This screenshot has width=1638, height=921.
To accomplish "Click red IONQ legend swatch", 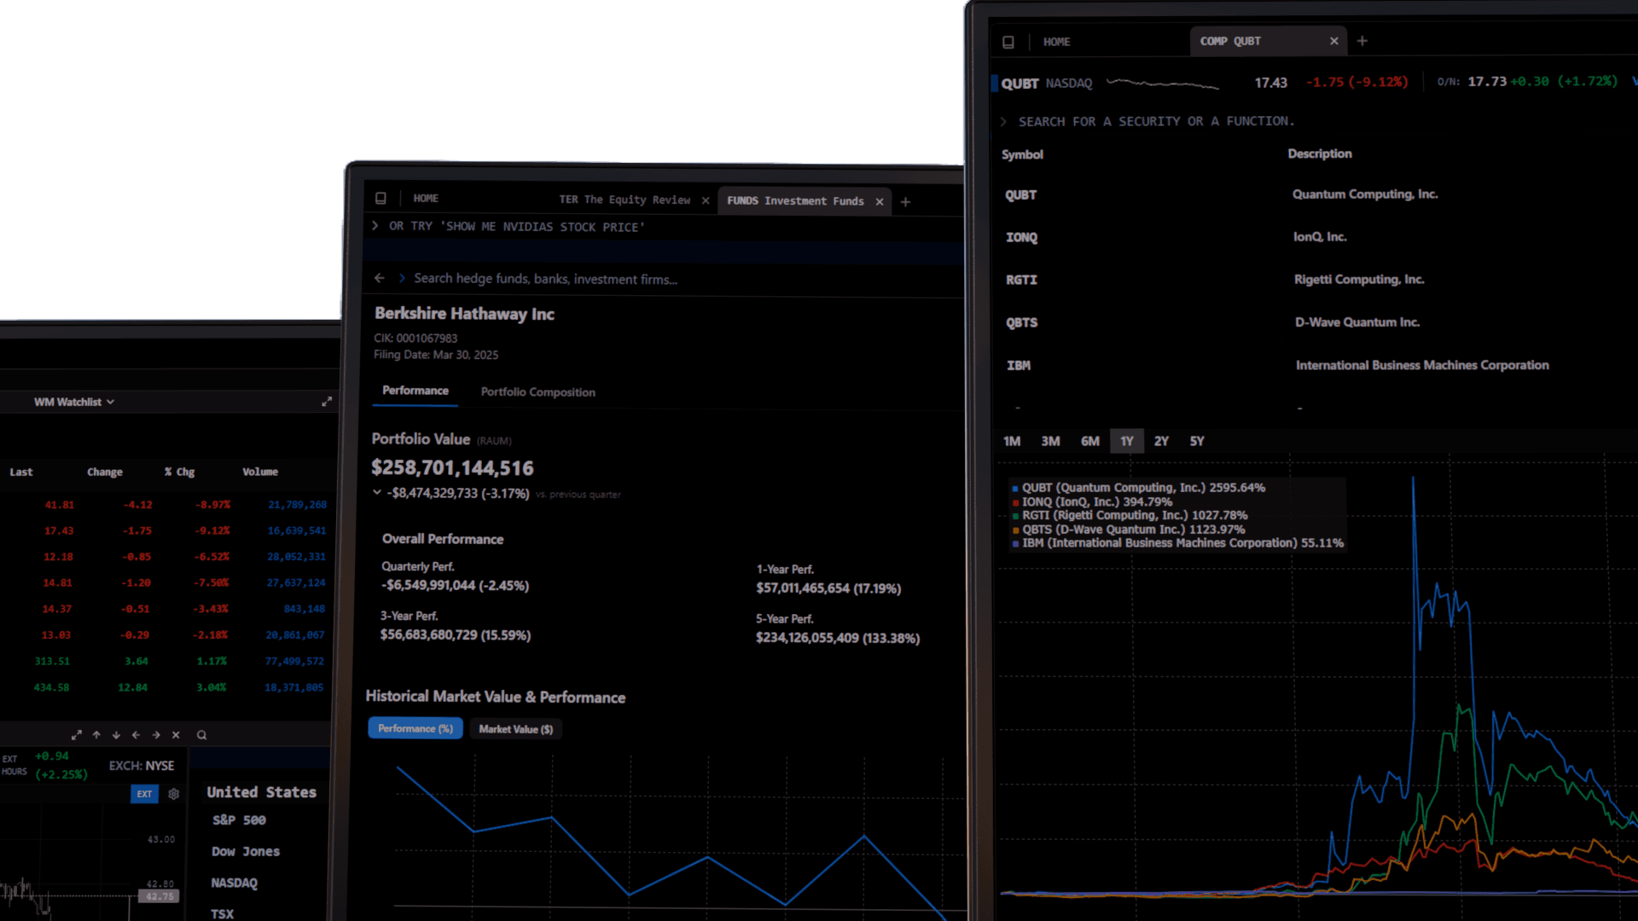I will [1015, 503].
